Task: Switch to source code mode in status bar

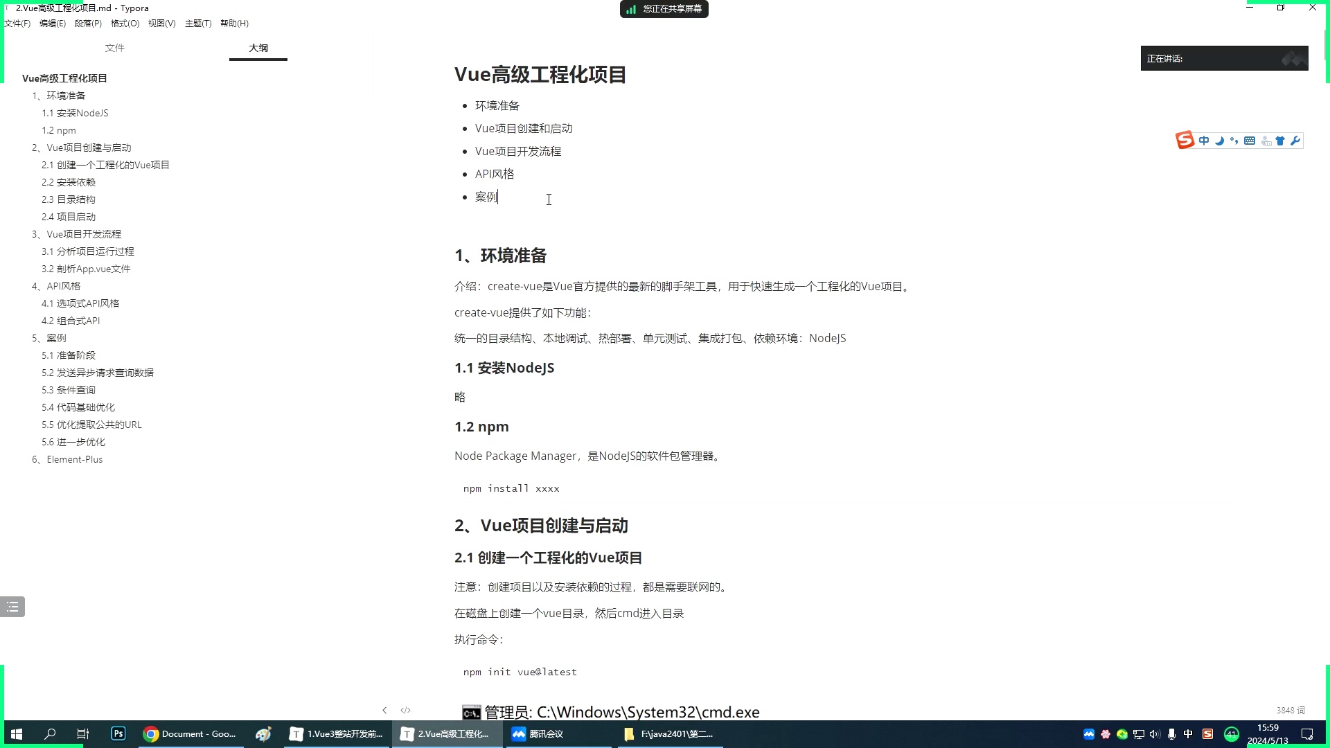Action: point(405,710)
